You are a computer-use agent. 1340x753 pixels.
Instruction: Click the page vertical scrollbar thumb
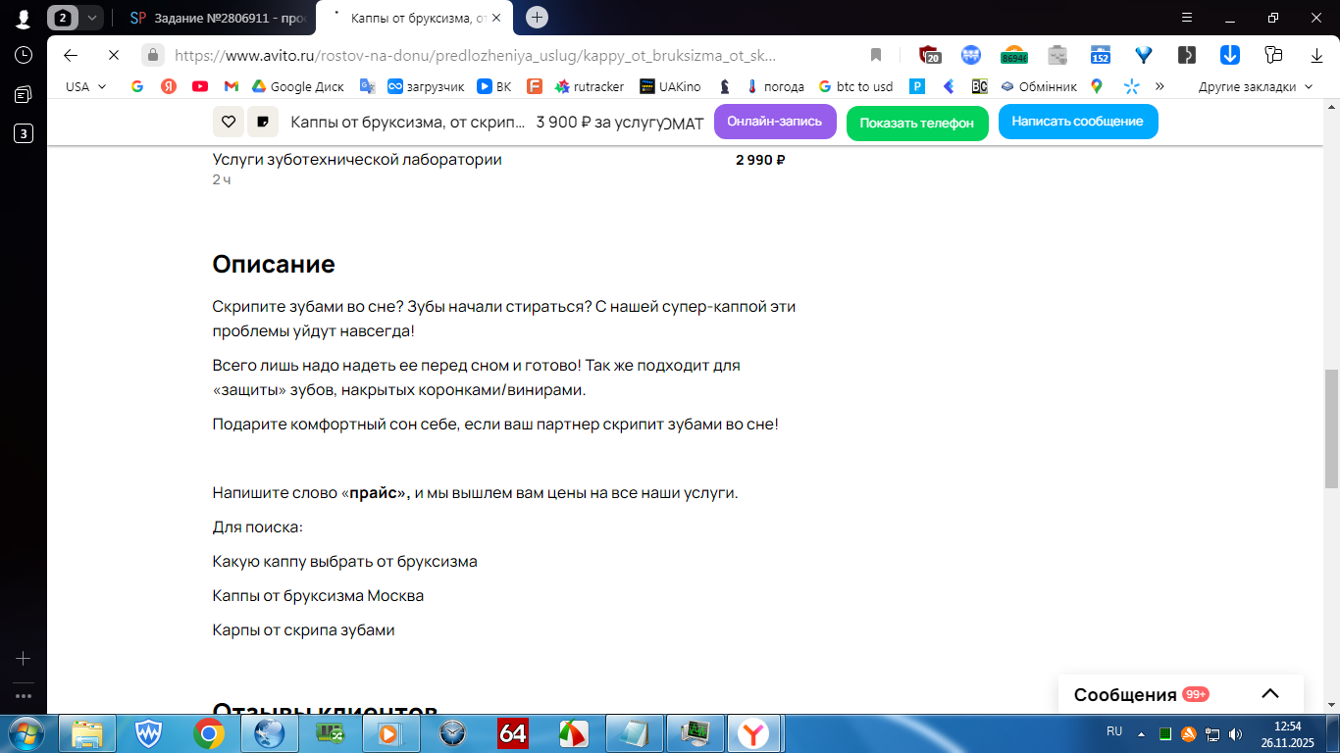[1331, 428]
